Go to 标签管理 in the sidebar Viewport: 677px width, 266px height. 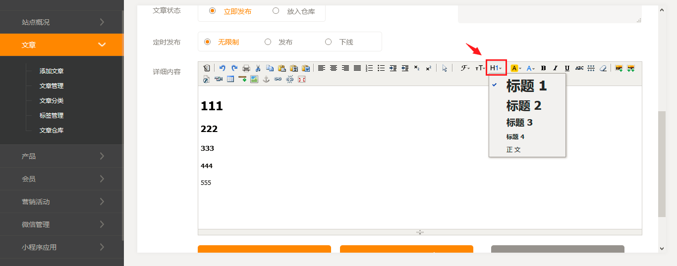(52, 116)
